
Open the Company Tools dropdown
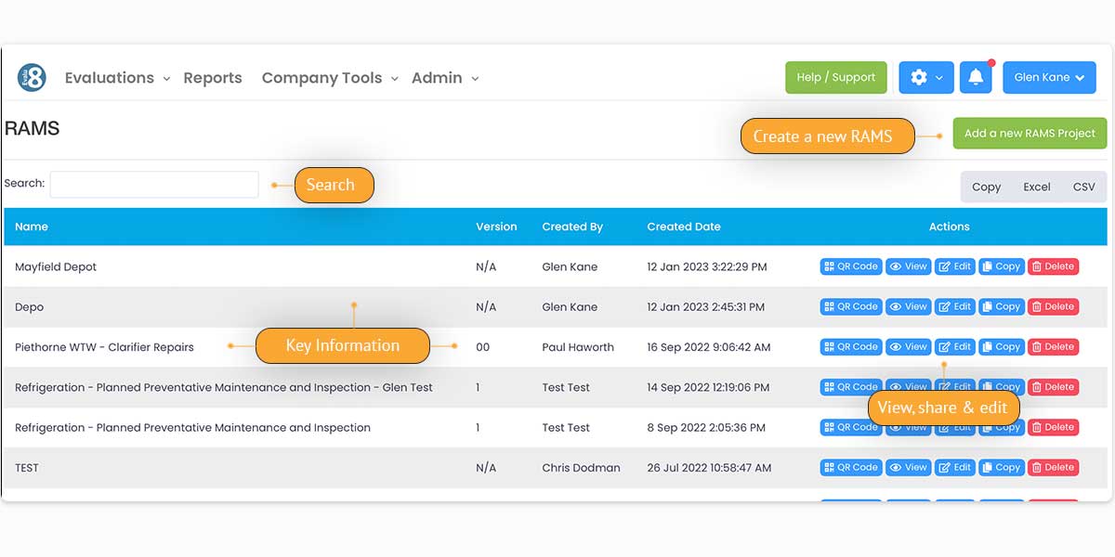click(321, 78)
